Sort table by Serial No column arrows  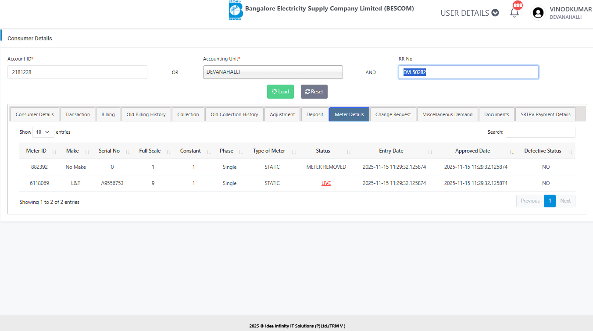point(128,151)
